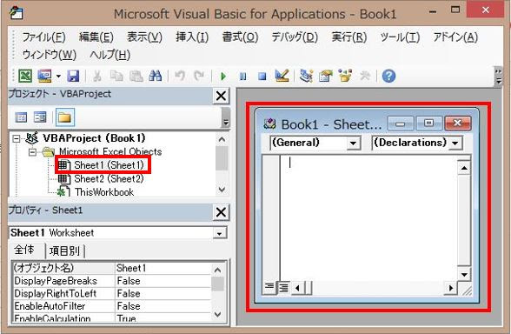Screen dimensions: 511x334
Task: Click the Copy toolbar icon
Action: click(x=116, y=77)
